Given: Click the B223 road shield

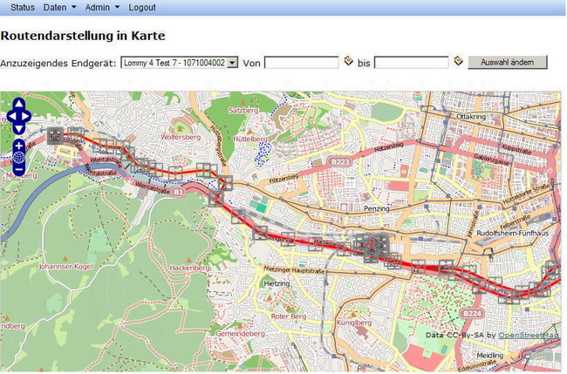Looking at the screenshot, I should (340, 162).
